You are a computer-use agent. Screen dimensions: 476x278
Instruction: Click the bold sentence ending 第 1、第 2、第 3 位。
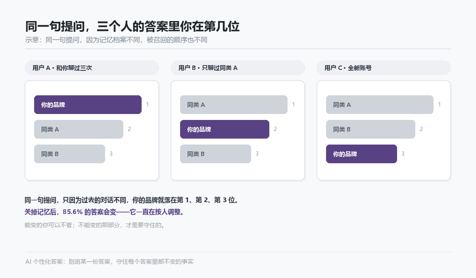point(132,200)
